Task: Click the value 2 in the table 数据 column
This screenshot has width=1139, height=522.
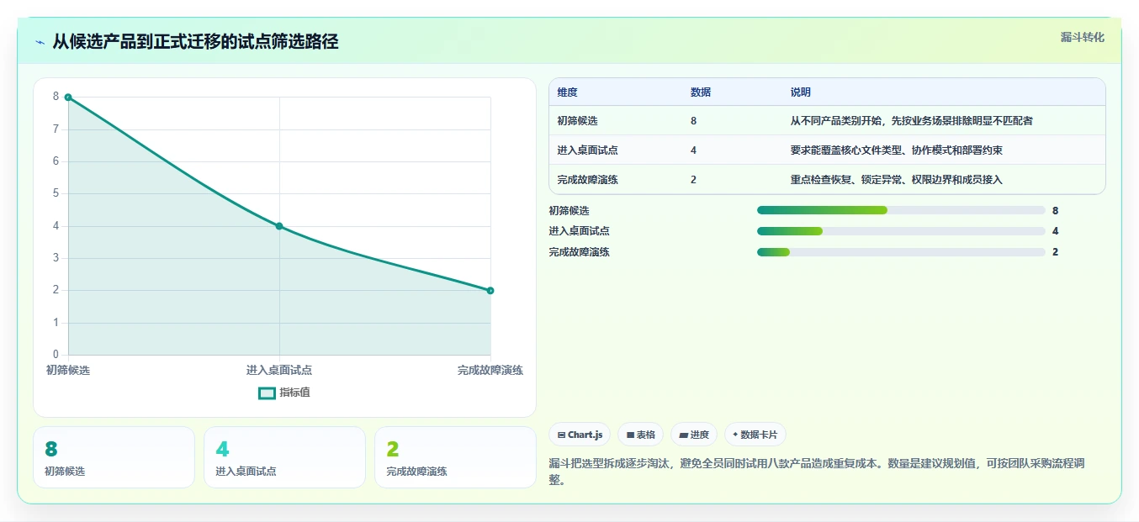Action: point(693,180)
